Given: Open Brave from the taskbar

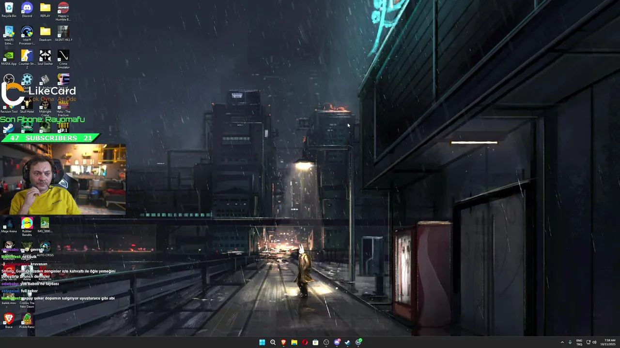Looking at the screenshot, I should pos(283,342).
